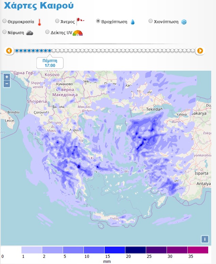Screen dimensions: 216x264
Task: Open the map info button
Action: [x=205, y=239]
